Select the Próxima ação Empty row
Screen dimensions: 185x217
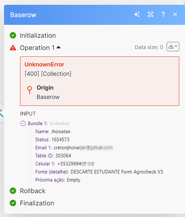(x=58, y=180)
